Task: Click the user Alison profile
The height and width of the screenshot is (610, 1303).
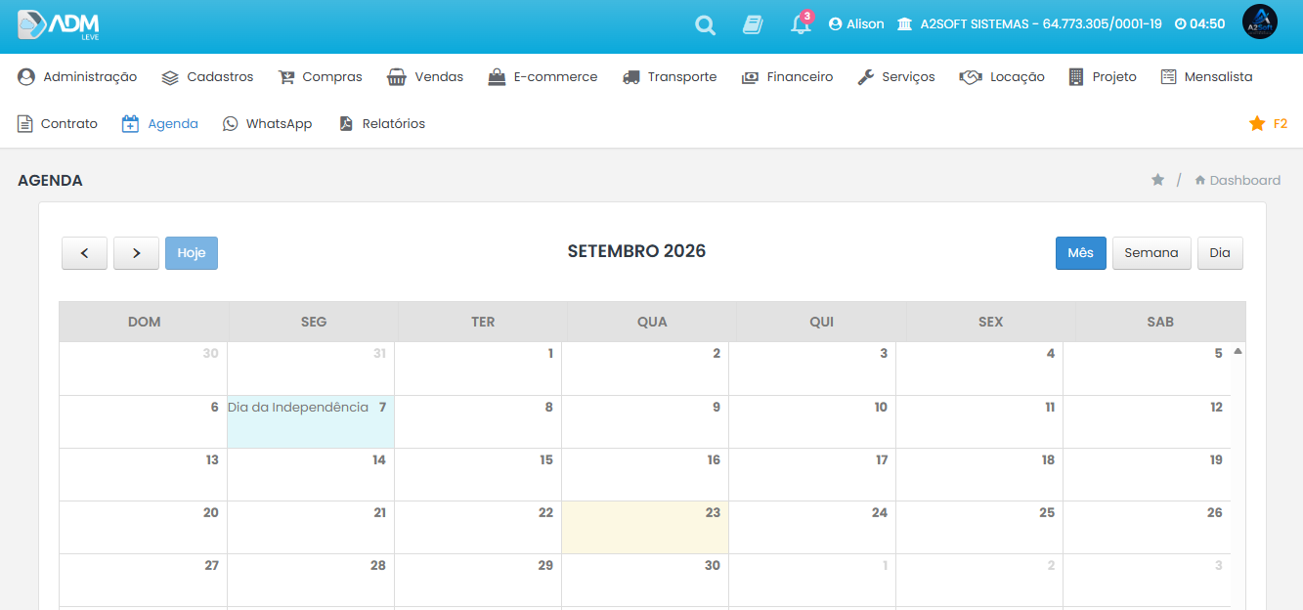Action: [856, 24]
